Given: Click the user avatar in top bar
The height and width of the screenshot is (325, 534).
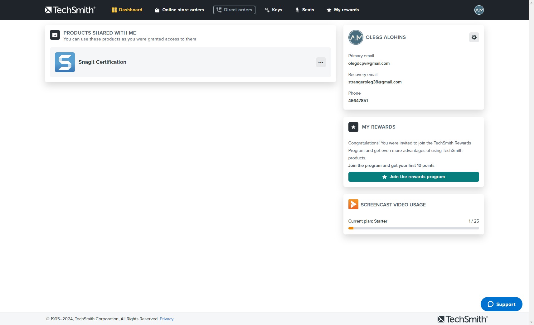Looking at the screenshot, I should pyautogui.click(x=479, y=10).
